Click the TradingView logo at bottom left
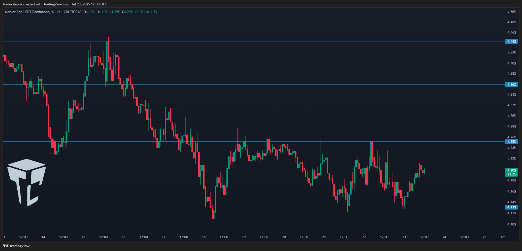This screenshot has width=522, height=251. (x=16, y=246)
